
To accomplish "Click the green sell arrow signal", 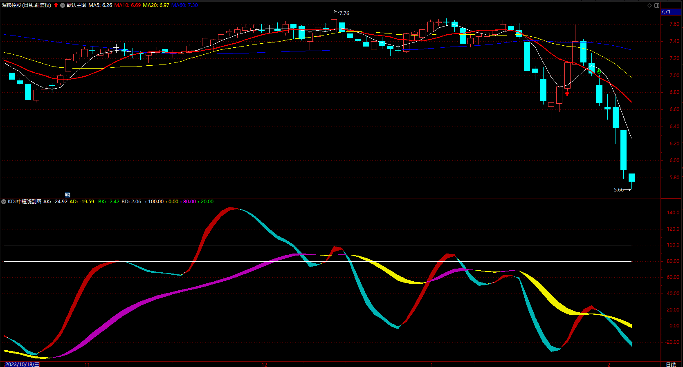I will point(599,71).
